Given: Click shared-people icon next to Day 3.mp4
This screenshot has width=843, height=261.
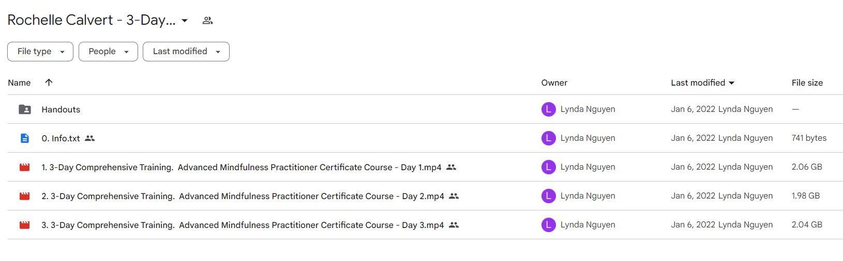Looking at the screenshot, I should click(x=454, y=225).
